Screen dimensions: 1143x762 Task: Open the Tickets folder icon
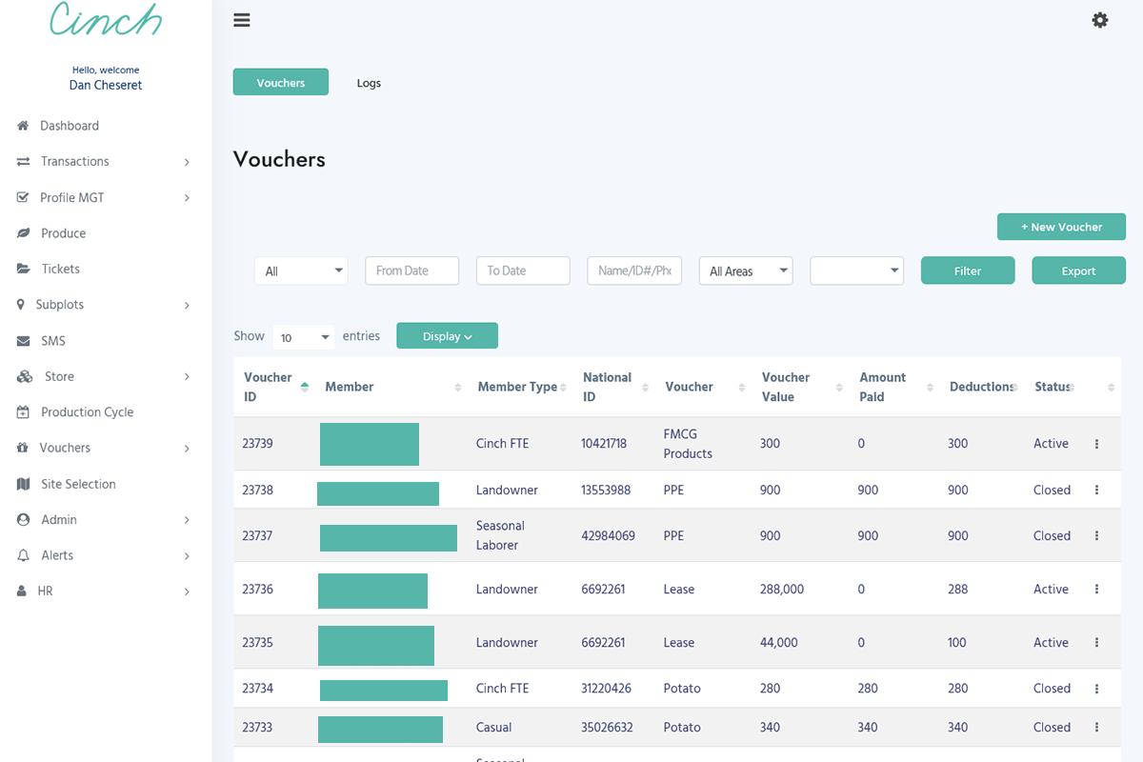click(x=22, y=268)
